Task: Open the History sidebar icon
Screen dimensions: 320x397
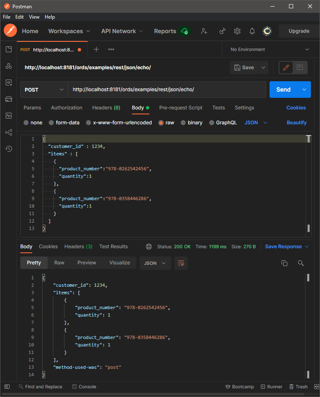Action: 9,149
